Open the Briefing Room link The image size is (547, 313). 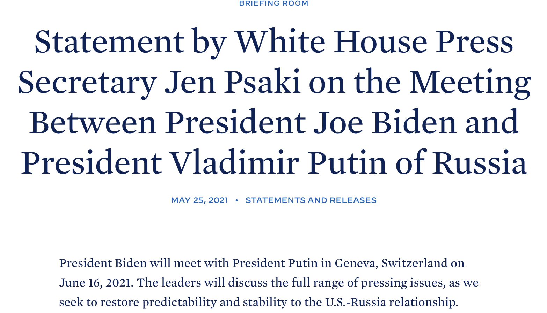[x=273, y=3]
